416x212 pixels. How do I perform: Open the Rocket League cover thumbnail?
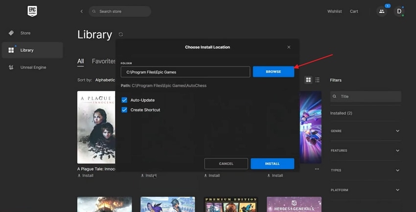(310, 127)
